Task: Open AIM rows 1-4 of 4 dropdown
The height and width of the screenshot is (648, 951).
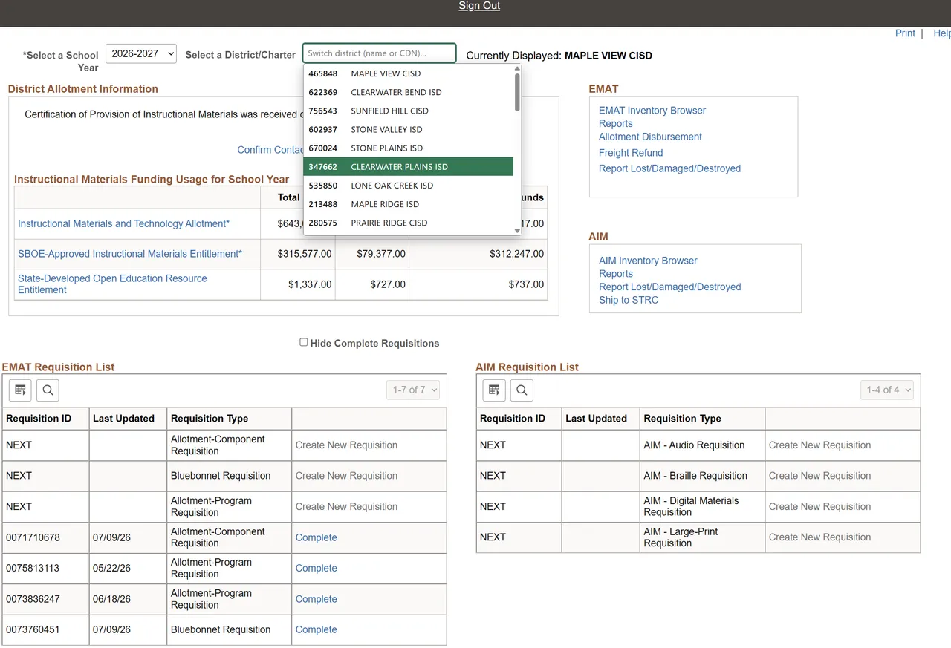Action: (x=886, y=390)
